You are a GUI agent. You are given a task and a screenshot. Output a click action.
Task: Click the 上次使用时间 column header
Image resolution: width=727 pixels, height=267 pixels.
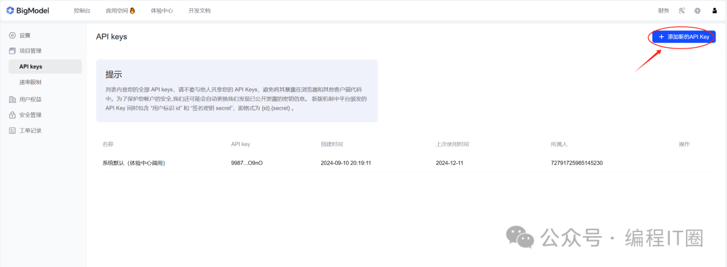tap(452, 144)
